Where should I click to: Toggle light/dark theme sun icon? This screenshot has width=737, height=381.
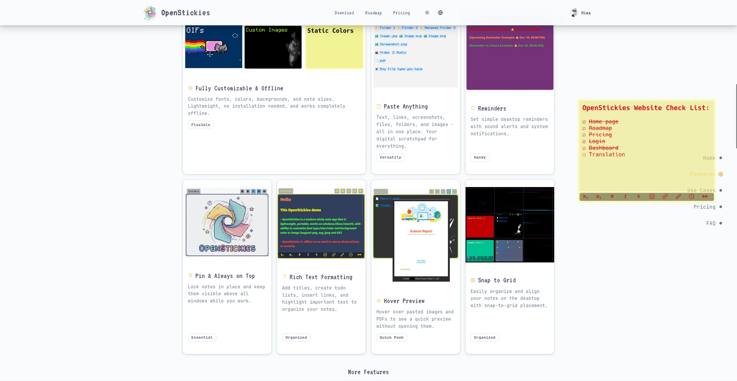(427, 13)
